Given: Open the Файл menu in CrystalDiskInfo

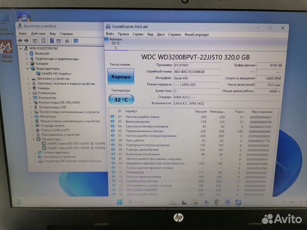Looking at the screenshot, I should [x=110, y=34].
